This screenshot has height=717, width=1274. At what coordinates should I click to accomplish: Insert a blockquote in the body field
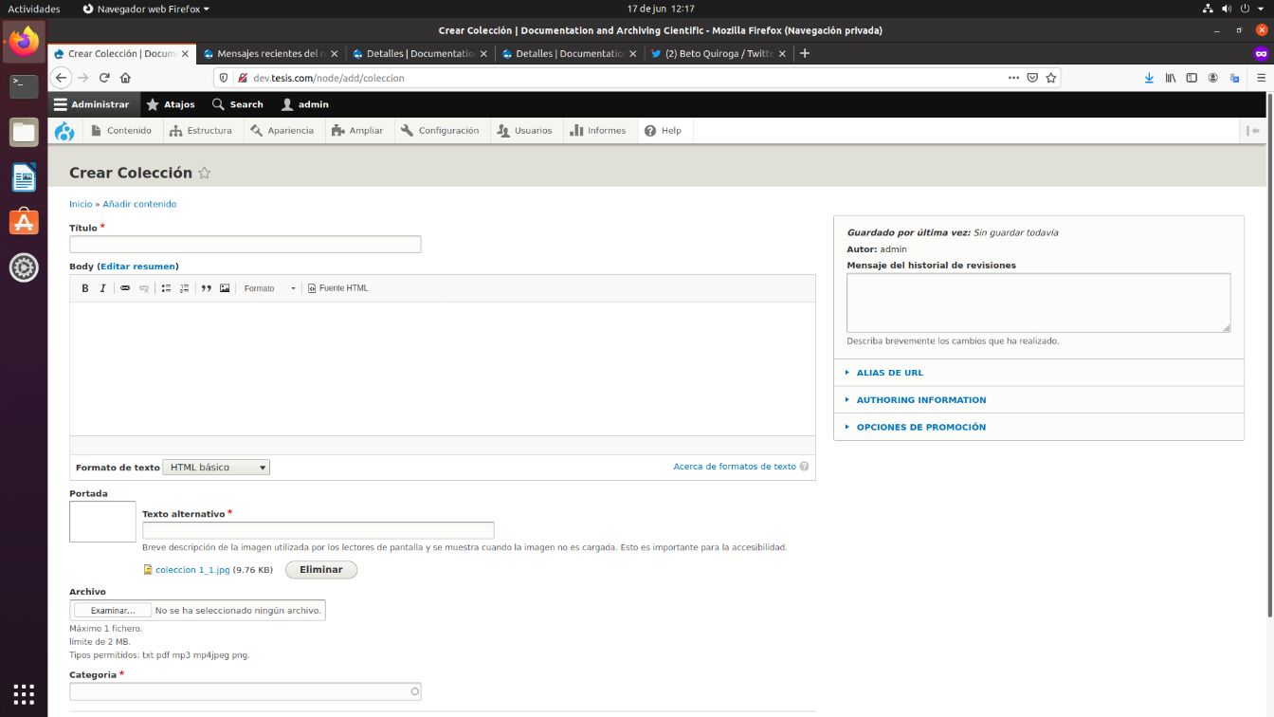(x=206, y=287)
